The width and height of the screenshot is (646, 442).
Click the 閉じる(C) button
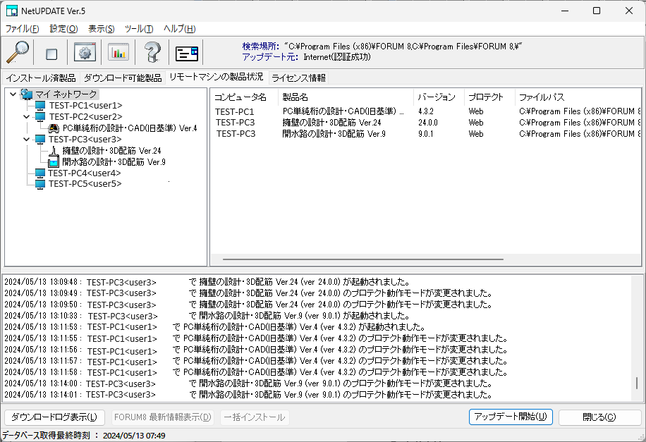[x=599, y=417]
